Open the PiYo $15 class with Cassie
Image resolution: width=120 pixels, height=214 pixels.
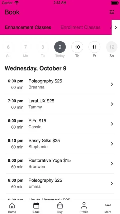pyautogui.click(x=60, y=124)
